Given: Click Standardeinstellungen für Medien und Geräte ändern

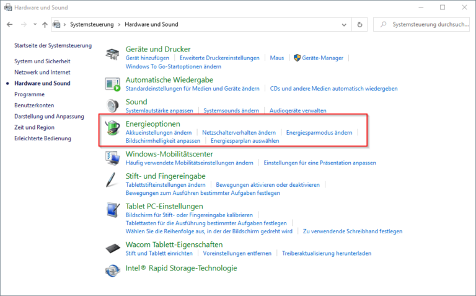Looking at the screenshot, I should pyautogui.click(x=193, y=89).
